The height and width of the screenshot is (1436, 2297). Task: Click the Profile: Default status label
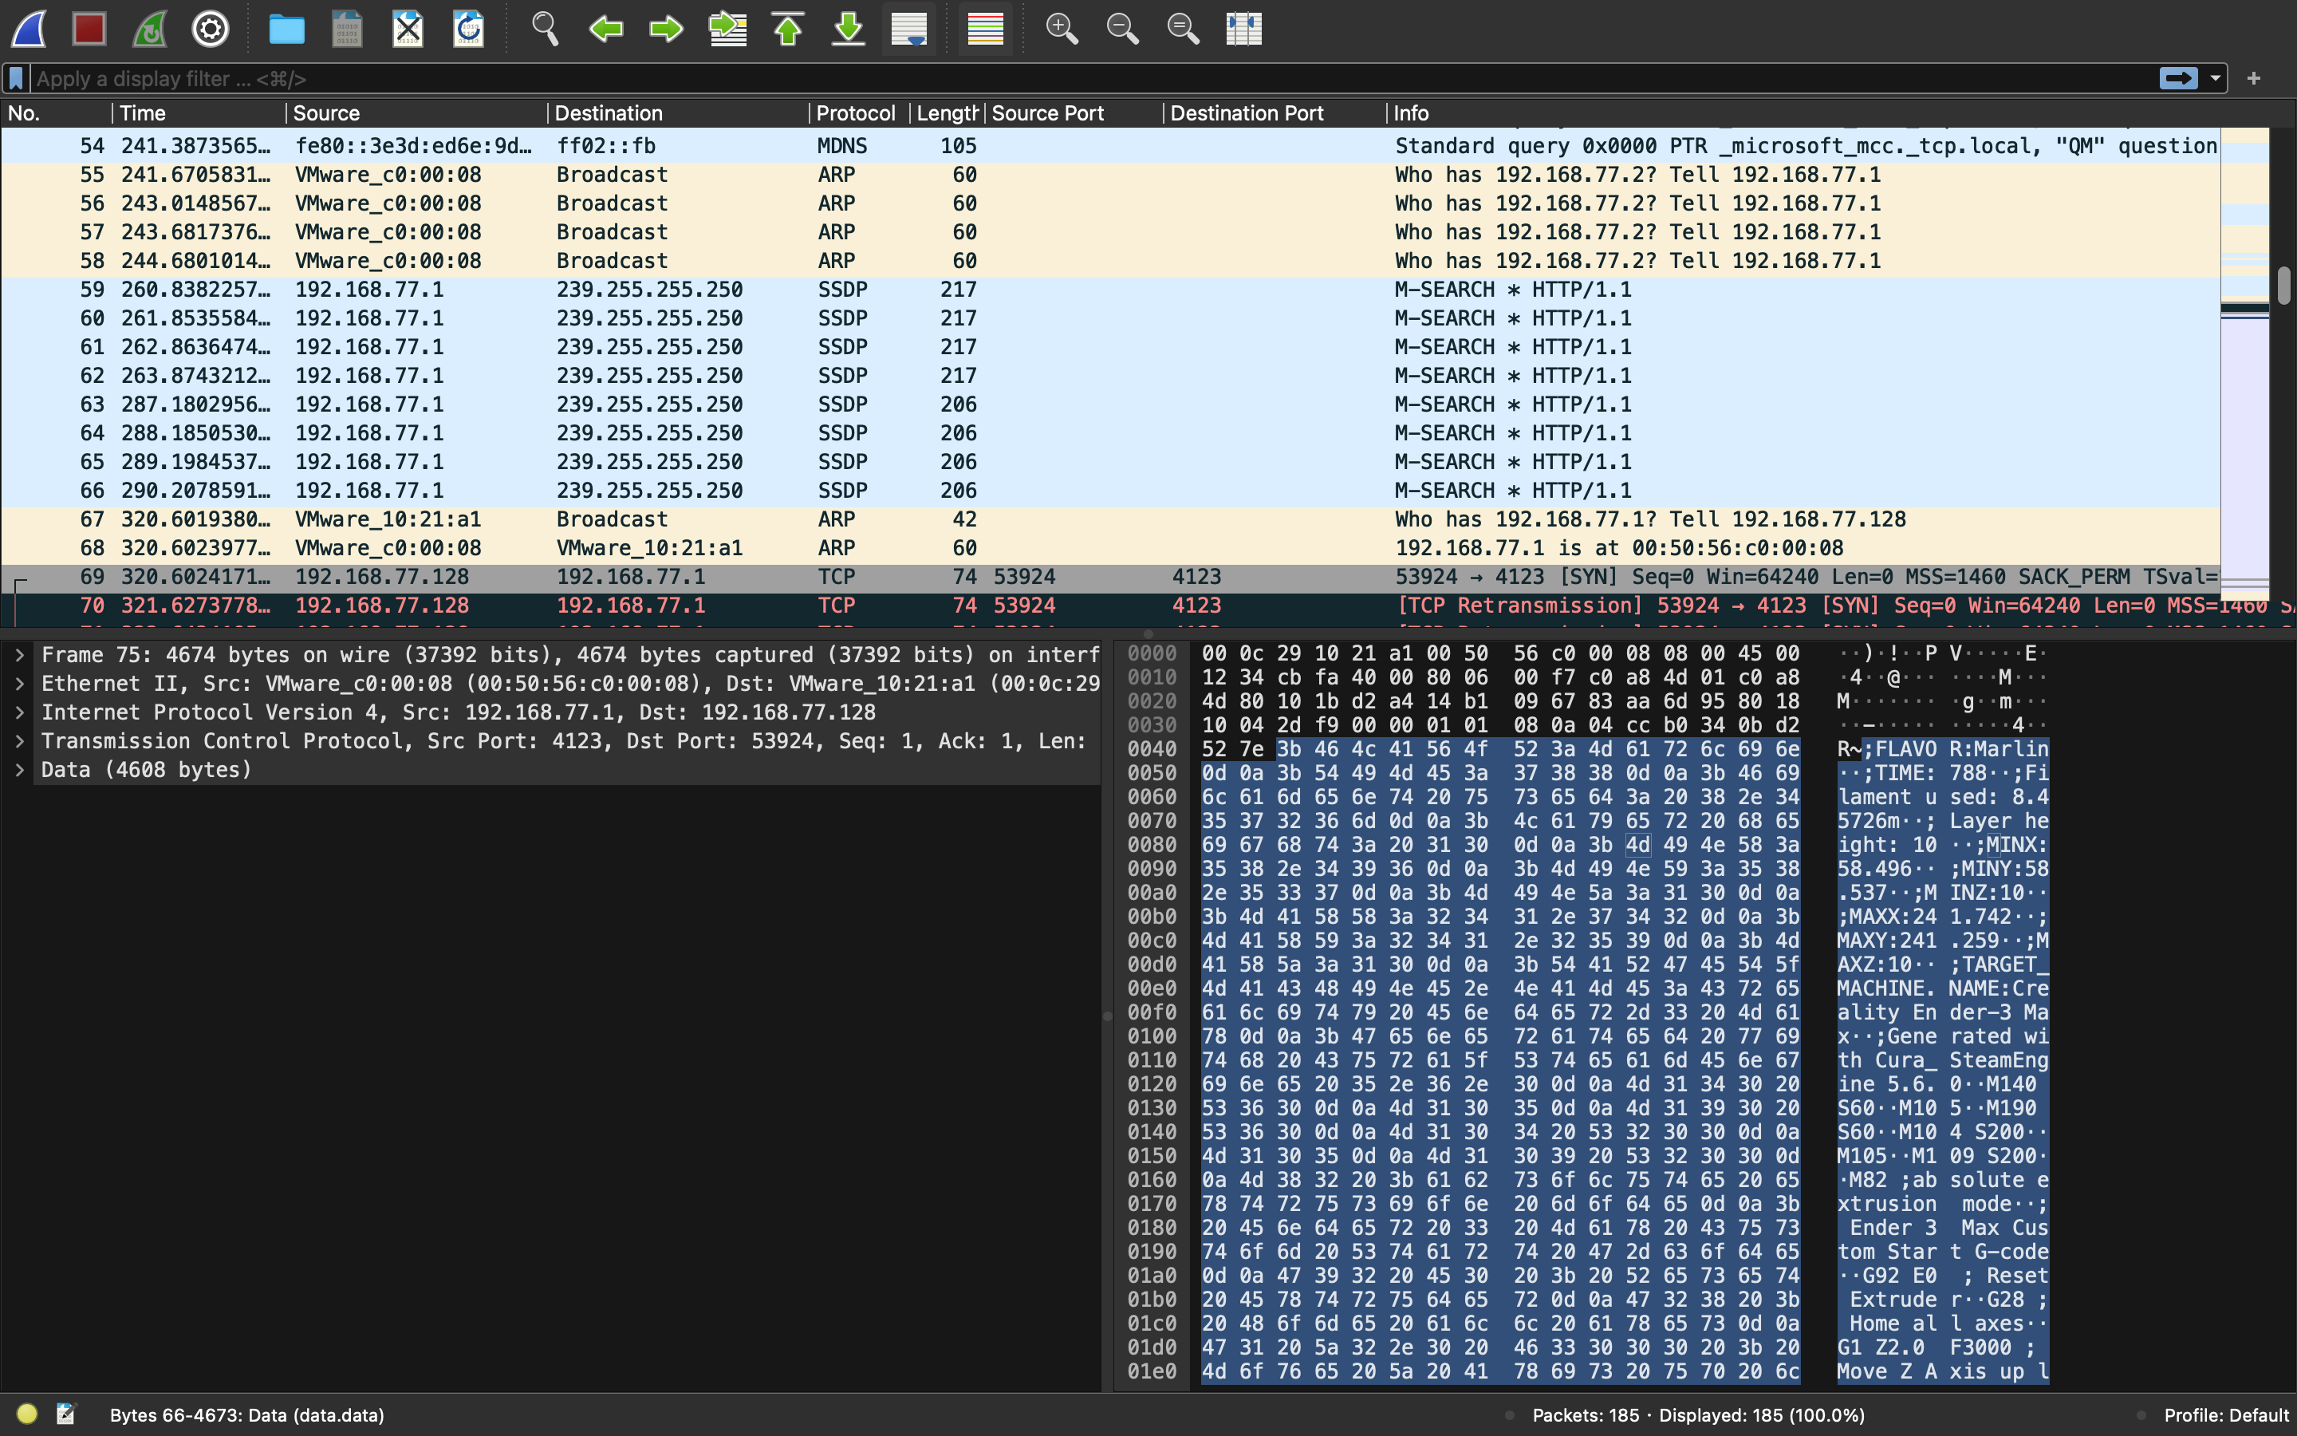click(2225, 1415)
